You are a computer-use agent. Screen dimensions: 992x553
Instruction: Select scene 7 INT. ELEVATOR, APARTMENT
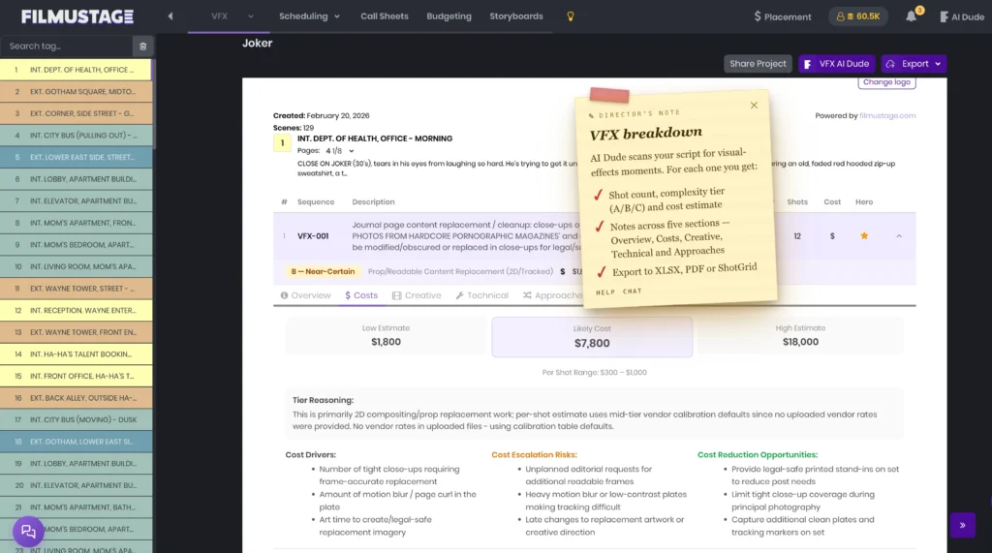(76, 201)
